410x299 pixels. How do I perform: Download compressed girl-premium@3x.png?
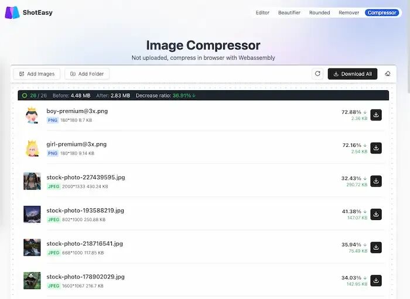coord(376,148)
